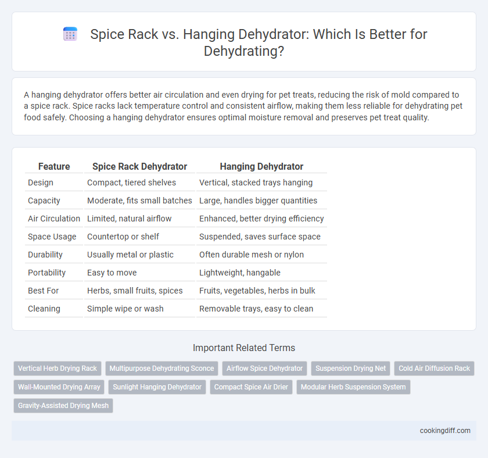Click the Important Related Terms heading
The width and height of the screenshot is (488, 458).
pos(244,348)
